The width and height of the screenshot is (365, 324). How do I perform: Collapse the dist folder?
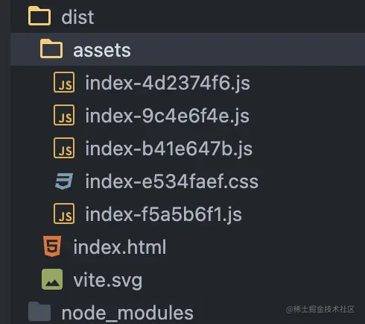(77, 17)
